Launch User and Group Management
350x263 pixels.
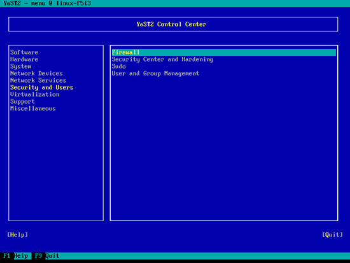coord(155,73)
